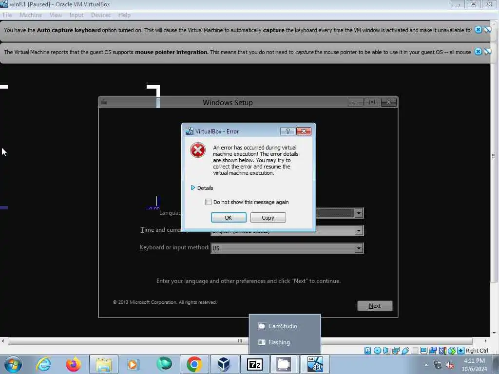The width and height of the screenshot is (499, 374).
Task: Dismiss the mouse pointer integration notification
Action: (x=478, y=52)
